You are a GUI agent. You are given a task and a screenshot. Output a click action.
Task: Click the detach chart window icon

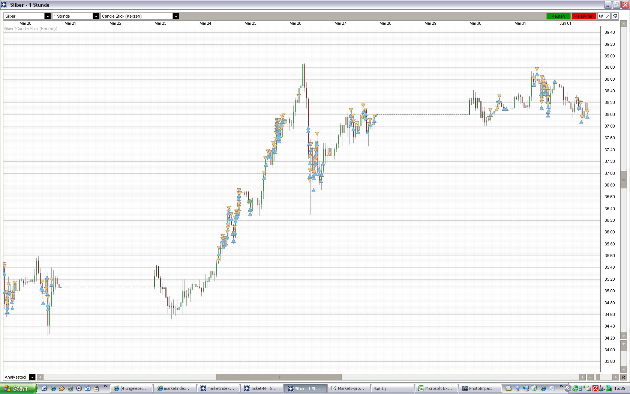tap(615, 16)
